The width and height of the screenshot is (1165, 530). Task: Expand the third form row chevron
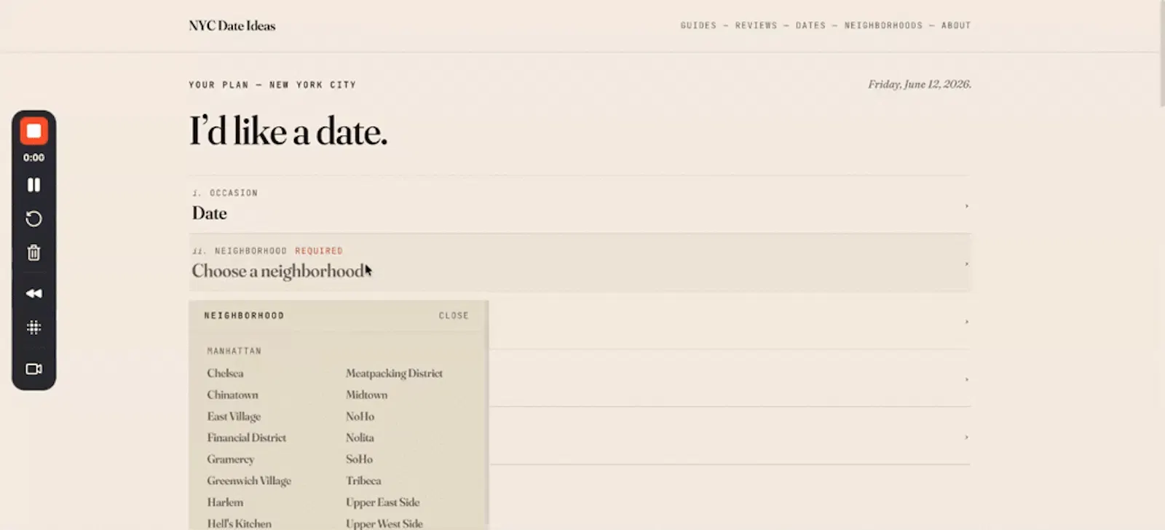[966, 321]
